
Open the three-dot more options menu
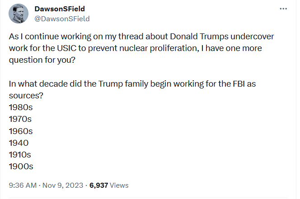283,9
